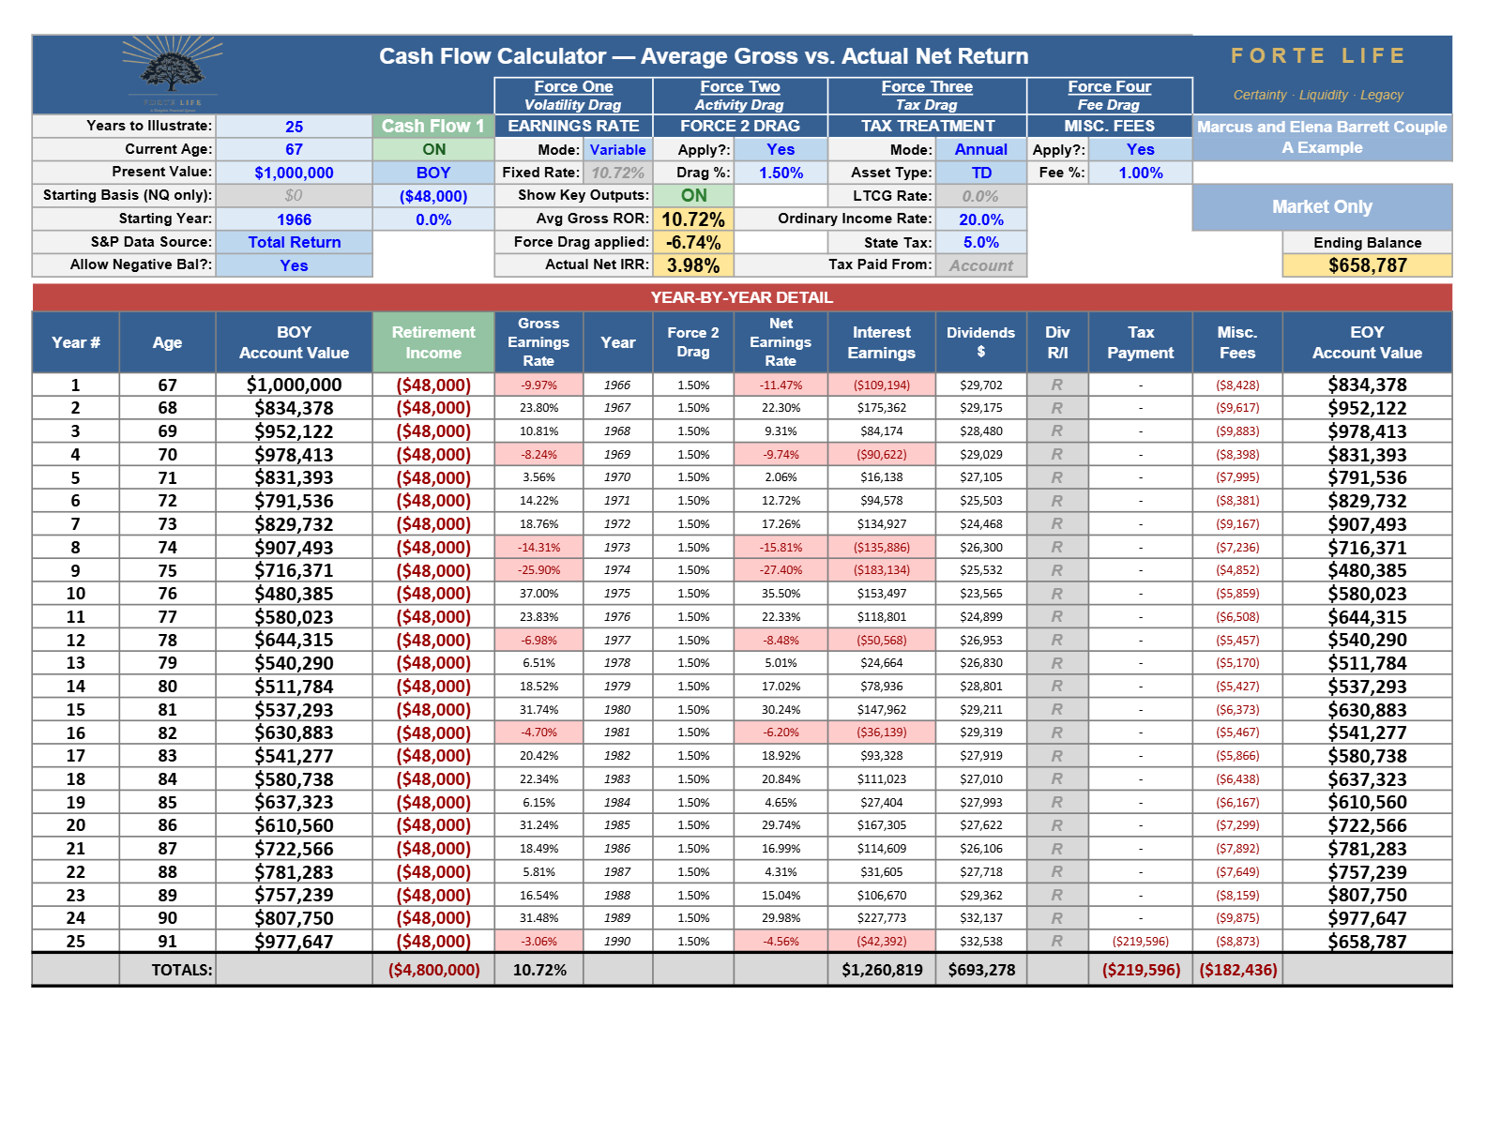Select the Drag % 1.50% cell
This screenshot has height=1148, width=1486.
(x=780, y=173)
